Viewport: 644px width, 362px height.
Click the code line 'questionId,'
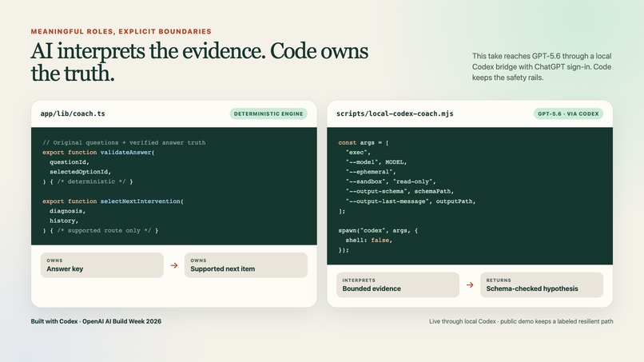point(70,162)
